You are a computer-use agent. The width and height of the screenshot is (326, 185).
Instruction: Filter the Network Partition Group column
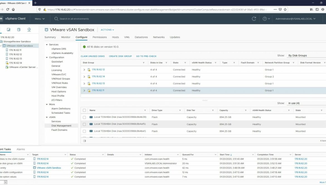[294, 63]
